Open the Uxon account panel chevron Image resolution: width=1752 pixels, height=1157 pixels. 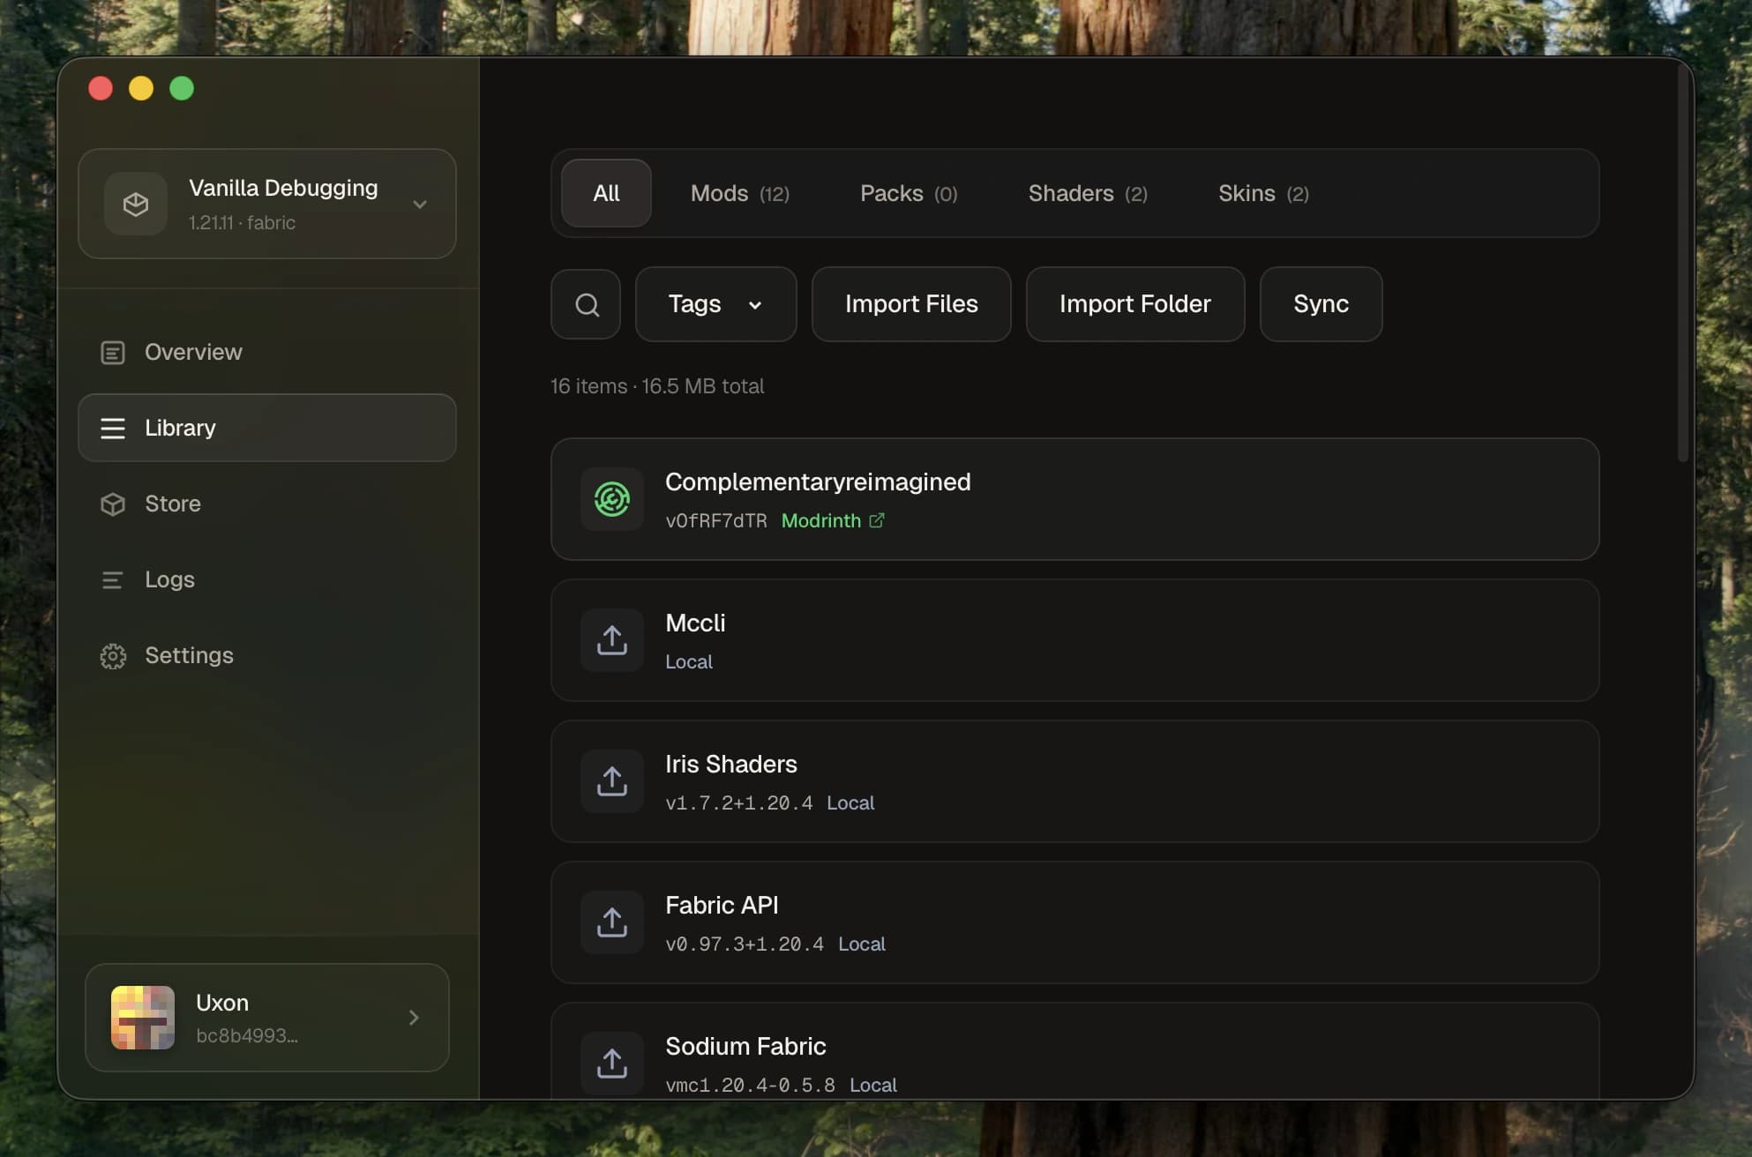pos(413,1018)
